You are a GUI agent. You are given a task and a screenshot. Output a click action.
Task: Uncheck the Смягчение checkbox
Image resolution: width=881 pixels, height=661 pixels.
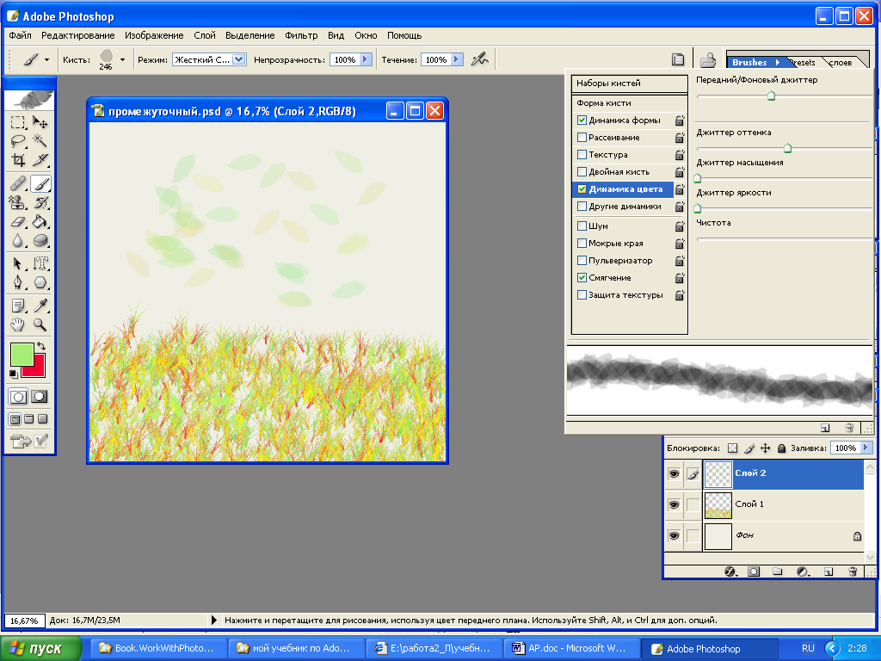[582, 278]
